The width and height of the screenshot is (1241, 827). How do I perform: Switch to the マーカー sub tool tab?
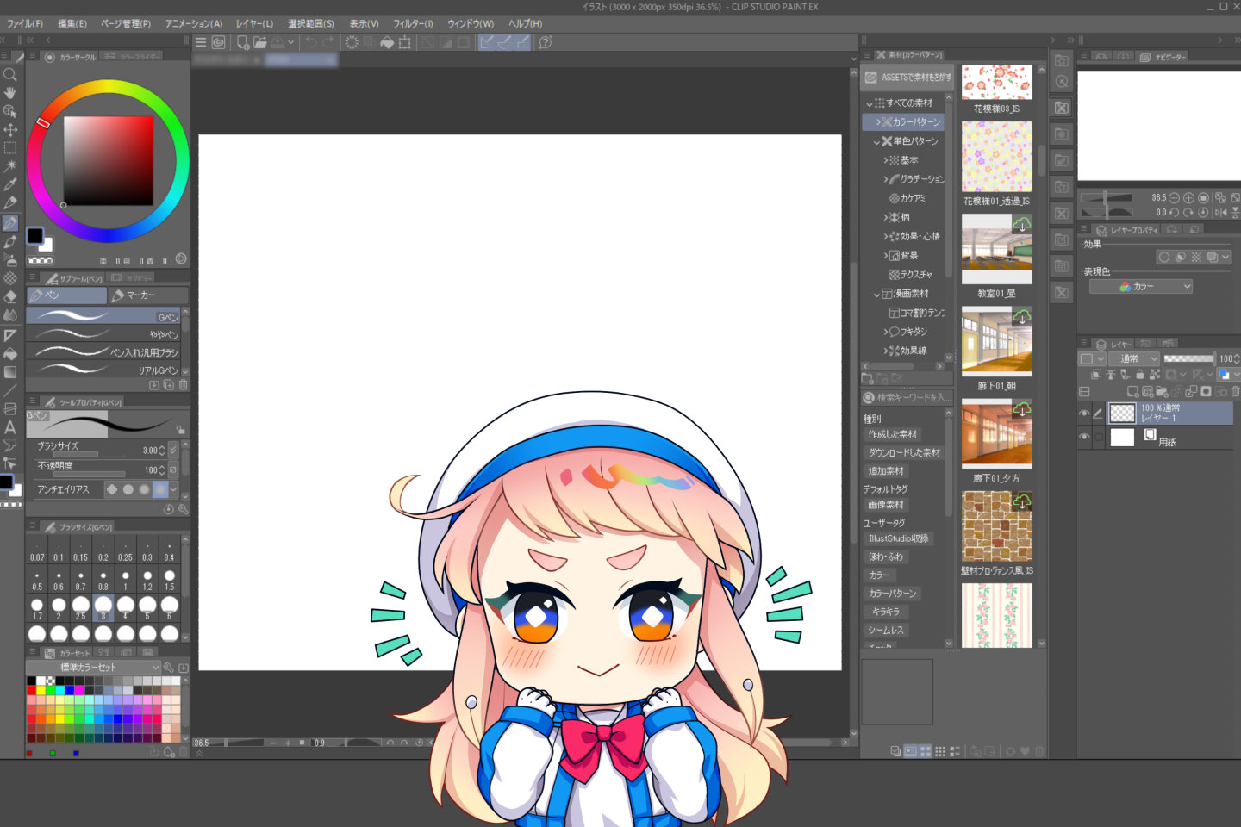click(x=143, y=295)
